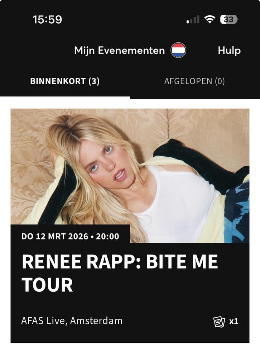This screenshot has height=347, width=260.
Task: Tap the battery indicator showing 33
Action: pos(229,19)
